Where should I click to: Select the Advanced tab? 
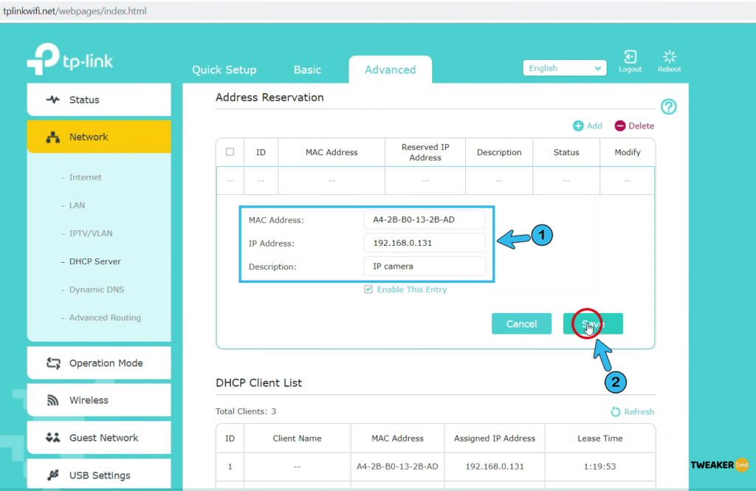pos(390,70)
